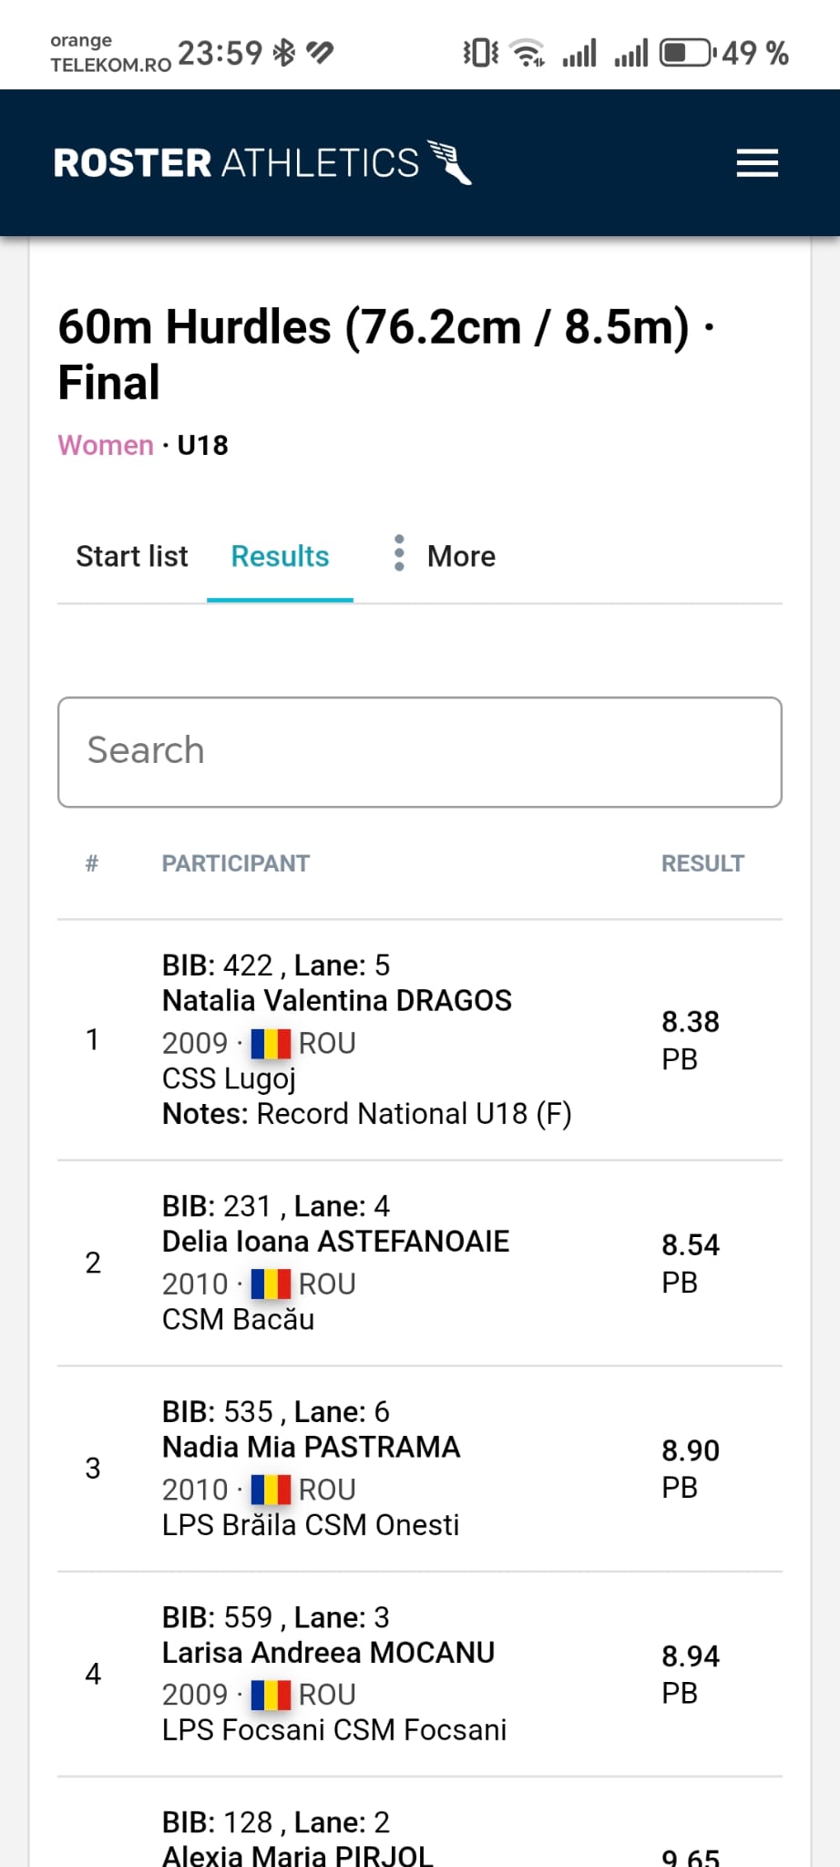Tap the Roster Athletics winged shoe logo
840x1867 pixels.
[x=450, y=162]
